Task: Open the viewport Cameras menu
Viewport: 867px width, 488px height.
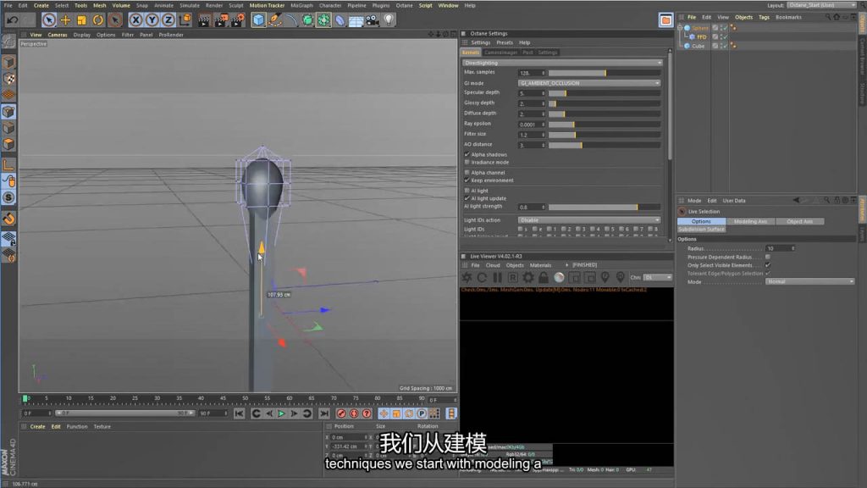Action: pyautogui.click(x=58, y=35)
